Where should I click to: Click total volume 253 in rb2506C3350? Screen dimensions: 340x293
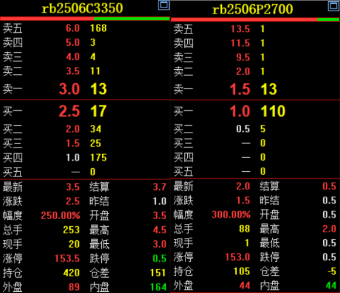click(71, 230)
